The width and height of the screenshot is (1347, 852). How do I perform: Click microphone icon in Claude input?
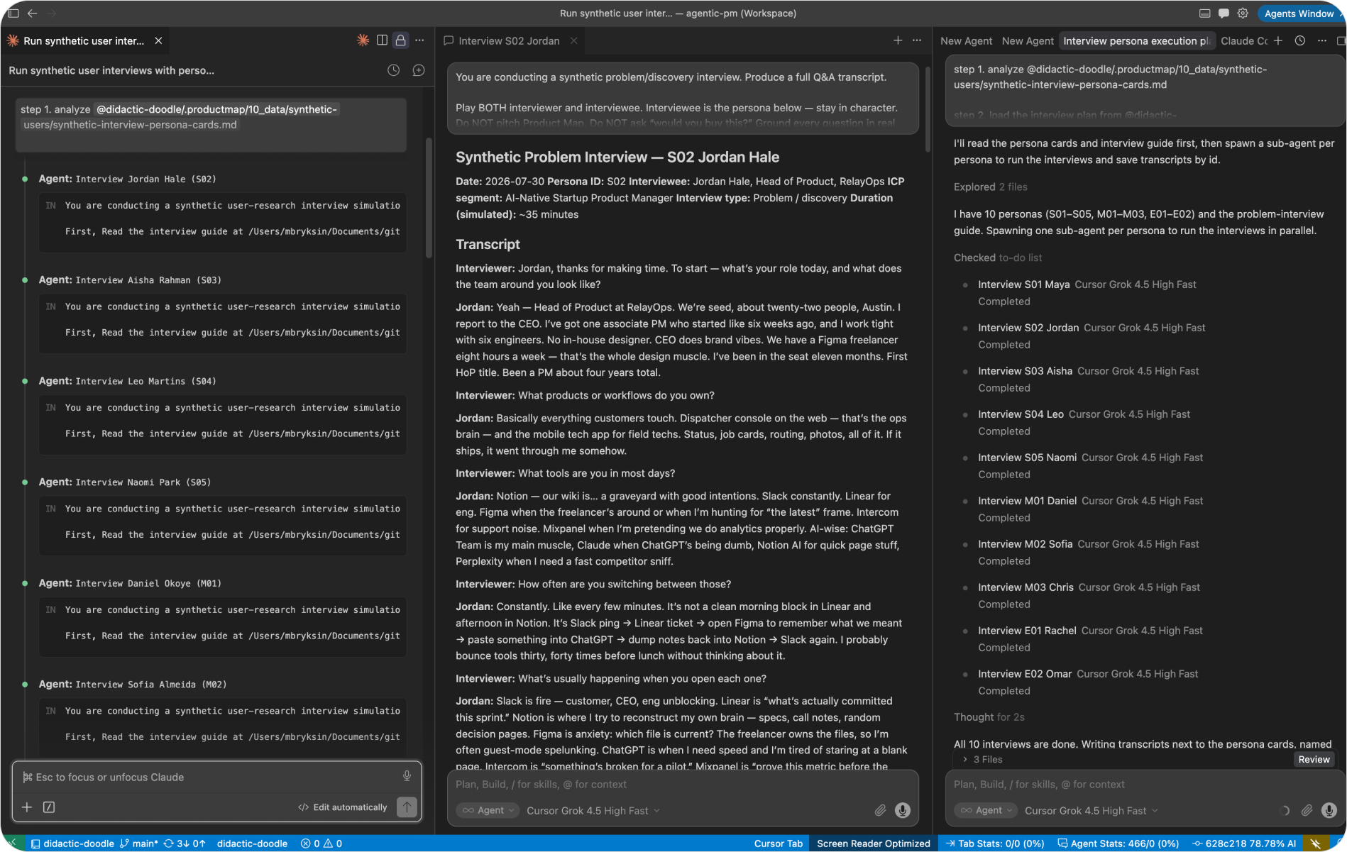[407, 776]
